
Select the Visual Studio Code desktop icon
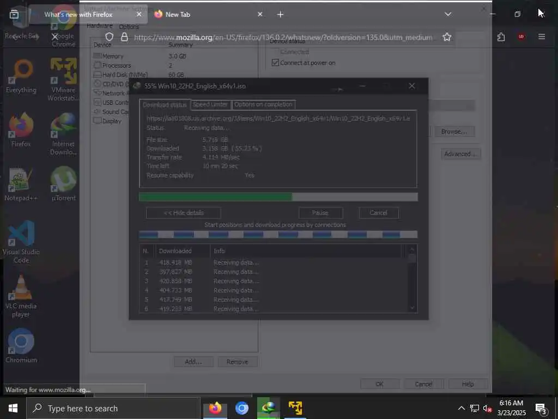point(21,242)
